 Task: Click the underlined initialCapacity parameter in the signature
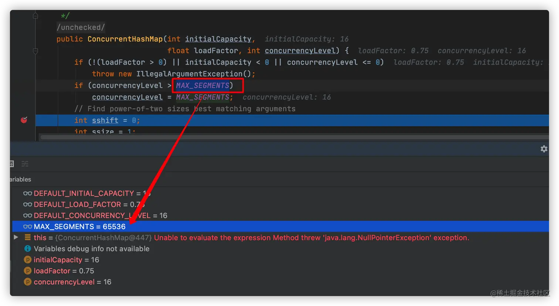pos(218,39)
